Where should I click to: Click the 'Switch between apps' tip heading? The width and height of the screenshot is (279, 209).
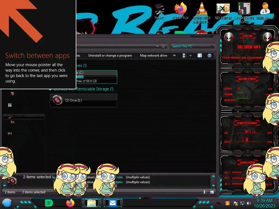[38, 56]
